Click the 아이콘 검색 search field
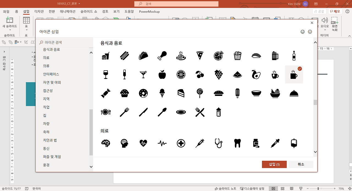This screenshot has width=352, height=191. [65, 42]
